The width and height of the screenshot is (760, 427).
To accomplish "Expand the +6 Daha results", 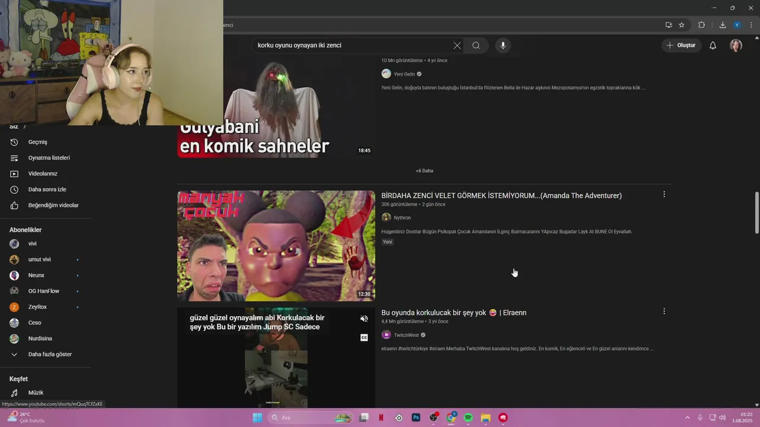I will [425, 171].
